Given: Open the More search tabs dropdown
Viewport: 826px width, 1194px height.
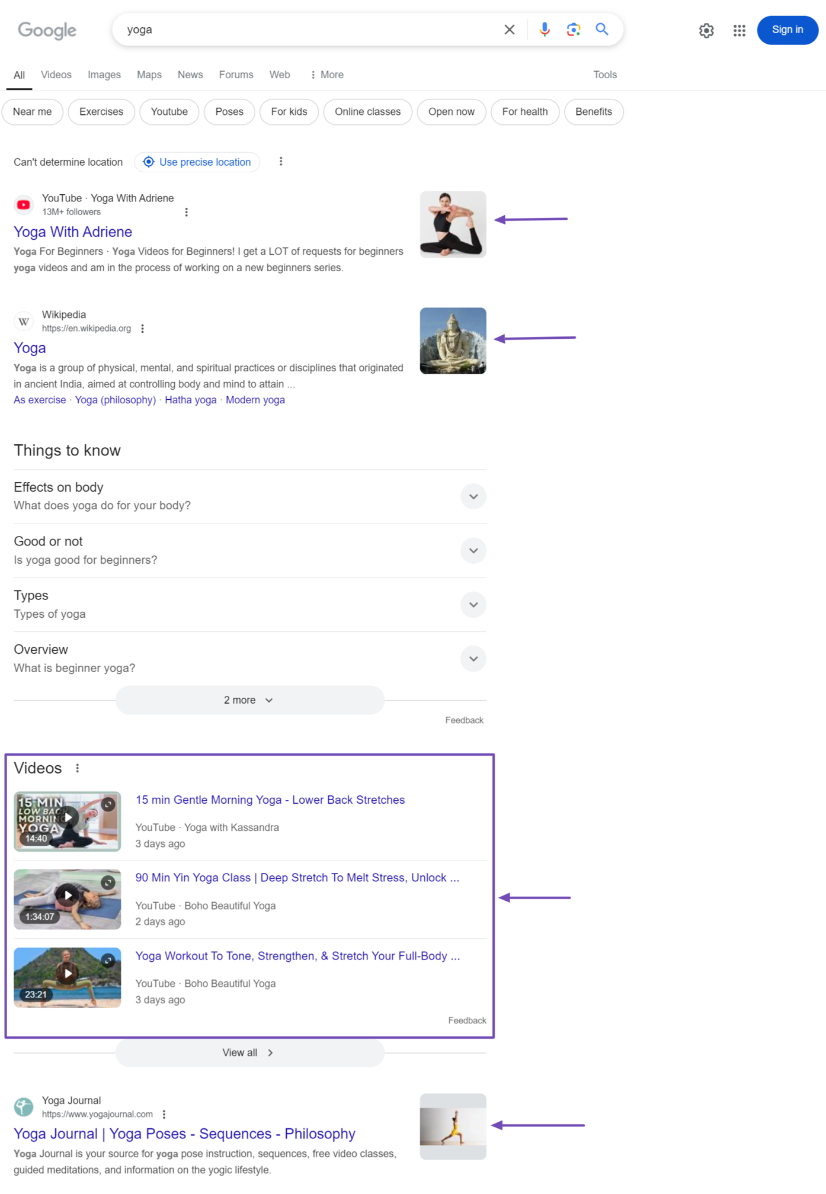Looking at the screenshot, I should (x=326, y=75).
